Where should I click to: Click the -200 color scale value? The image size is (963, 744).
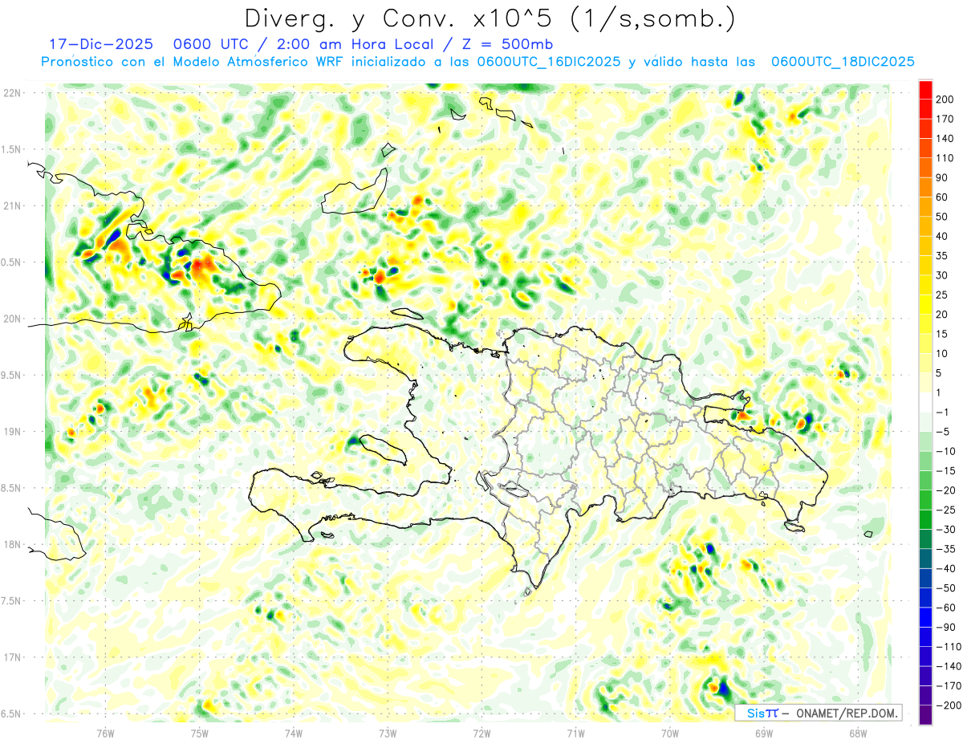pos(950,705)
